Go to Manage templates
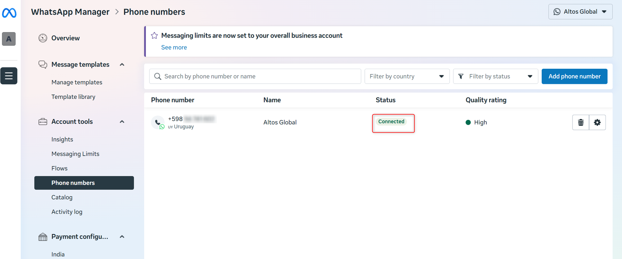 pyautogui.click(x=77, y=82)
